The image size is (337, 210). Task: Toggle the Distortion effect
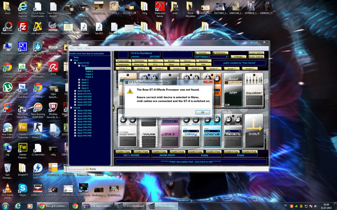[x=139, y=60]
